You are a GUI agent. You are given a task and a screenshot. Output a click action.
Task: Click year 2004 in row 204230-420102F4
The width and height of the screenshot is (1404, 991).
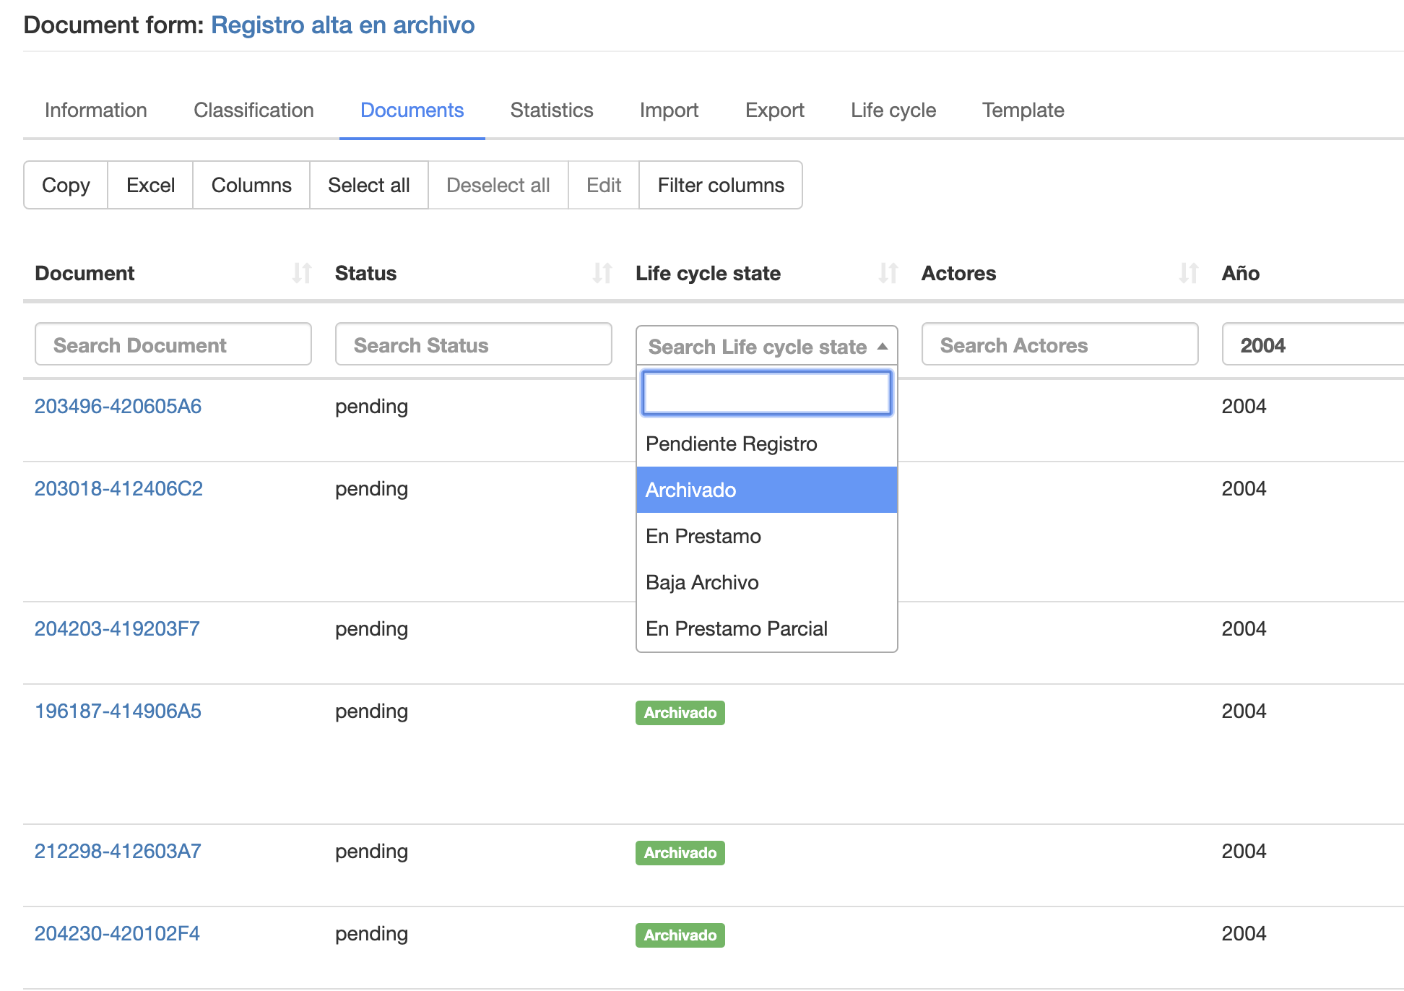[1244, 933]
